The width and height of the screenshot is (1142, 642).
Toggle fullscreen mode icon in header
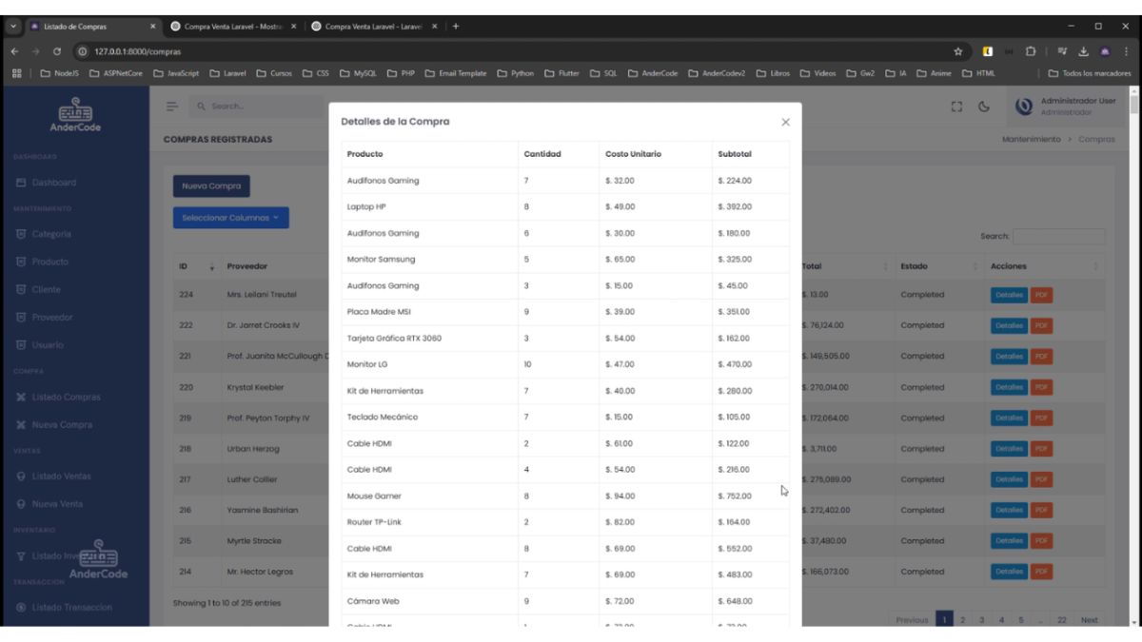click(x=957, y=107)
